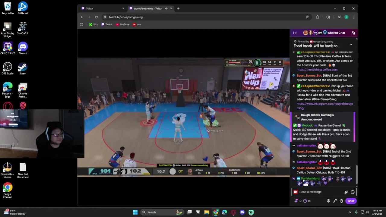
Task: Open the clock showing 8:46 PM
Action: 378,212
